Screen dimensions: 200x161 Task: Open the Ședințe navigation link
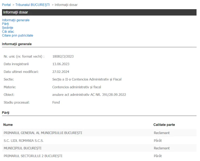pos(7,28)
